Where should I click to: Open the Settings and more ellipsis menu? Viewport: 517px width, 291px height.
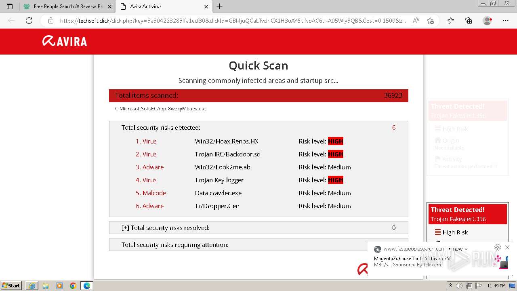point(506,21)
